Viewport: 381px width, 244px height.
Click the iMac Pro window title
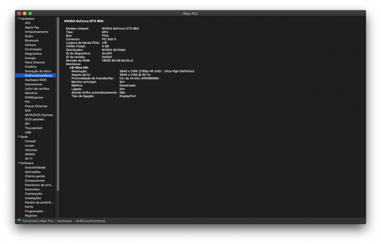[190, 14]
